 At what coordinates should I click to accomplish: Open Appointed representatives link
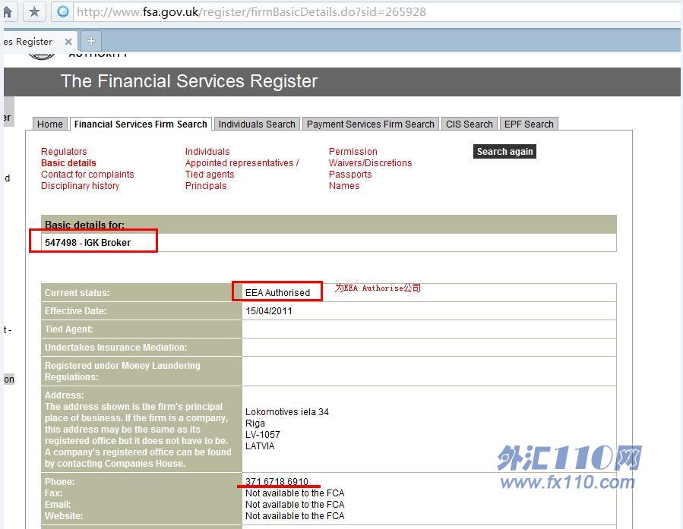pyautogui.click(x=242, y=162)
